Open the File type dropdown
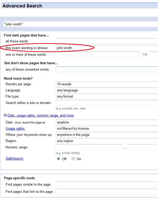Image resolution: width=158 pixels, height=200 pixels. pos(107,97)
